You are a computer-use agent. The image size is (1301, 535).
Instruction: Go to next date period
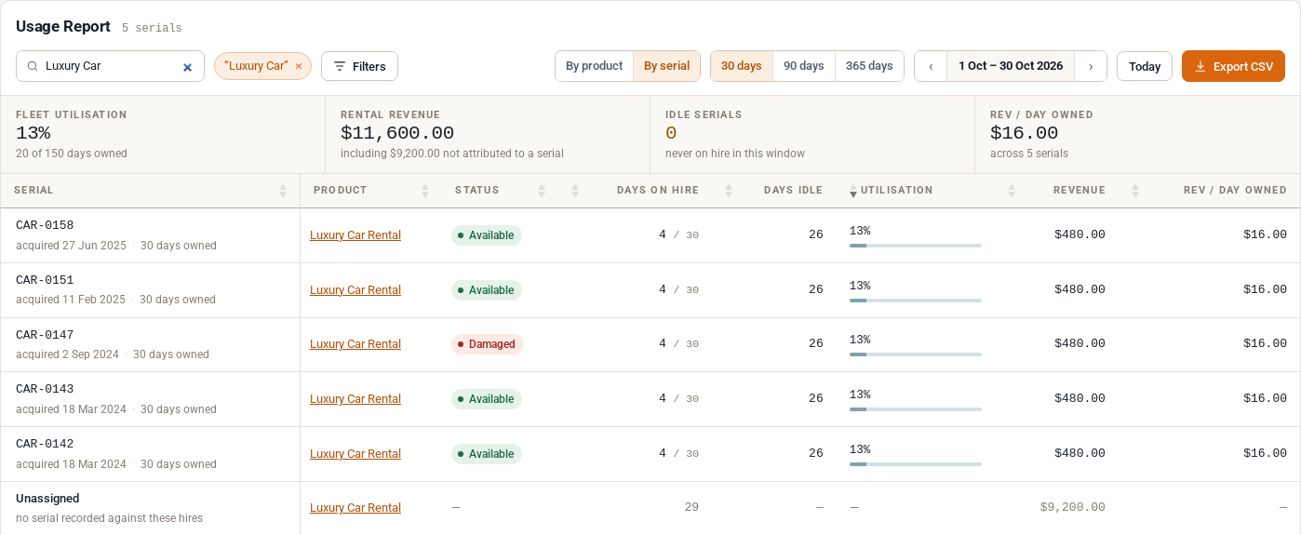[x=1091, y=66]
